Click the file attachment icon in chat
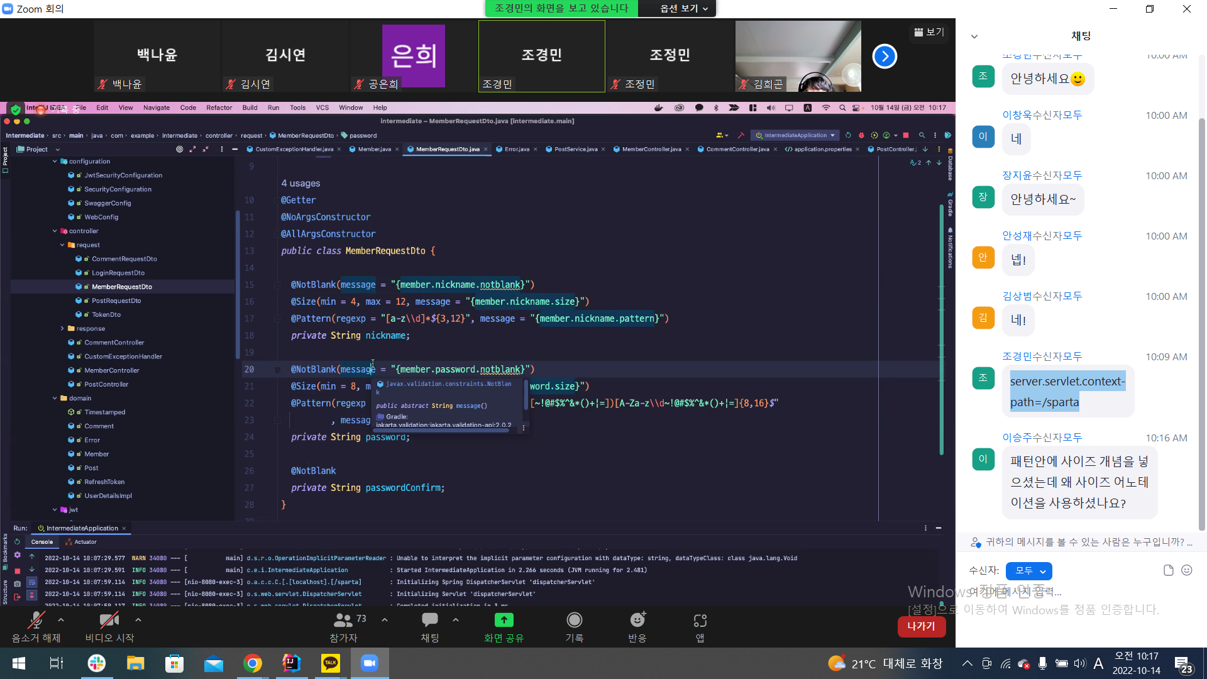Image resolution: width=1207 pixels, height=679 pixels. coord(1168,570)
